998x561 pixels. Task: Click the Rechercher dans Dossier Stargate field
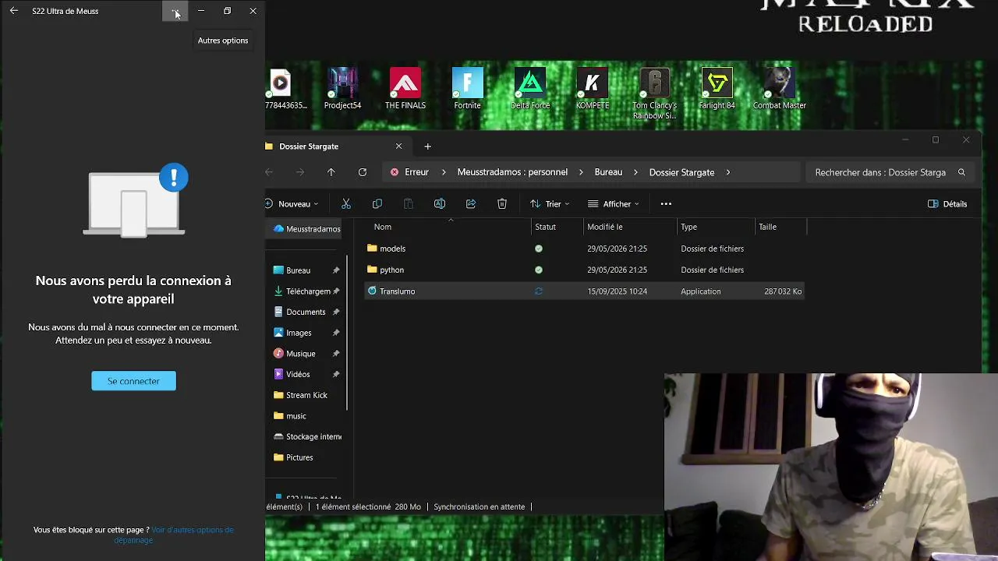click(890, 172)
